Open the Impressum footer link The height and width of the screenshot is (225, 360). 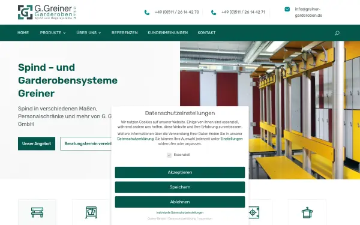205,218
